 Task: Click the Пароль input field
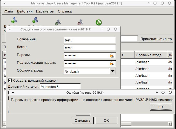(x=90, y=56)
